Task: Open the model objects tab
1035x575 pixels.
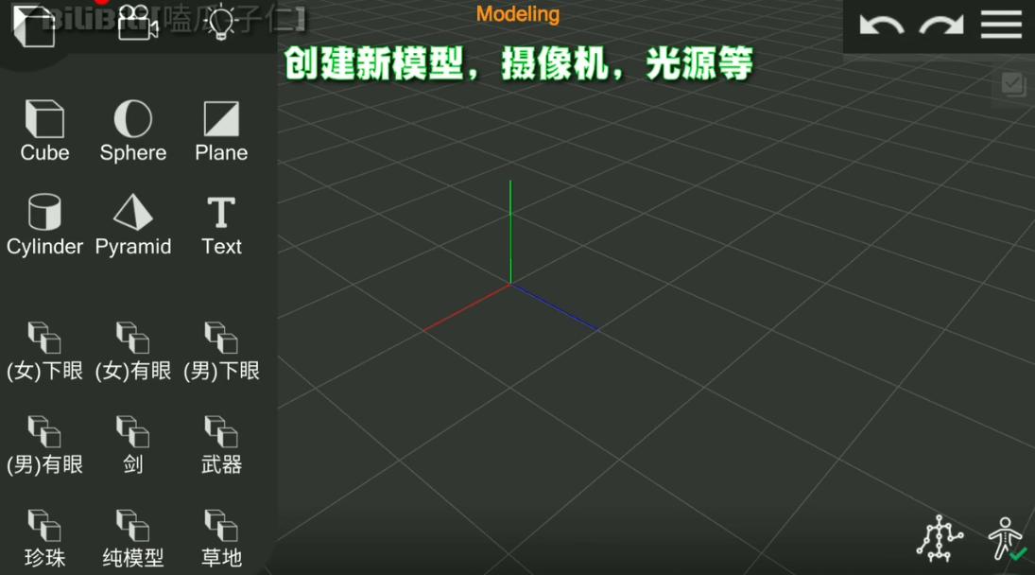Action: (x=35, y=25)
